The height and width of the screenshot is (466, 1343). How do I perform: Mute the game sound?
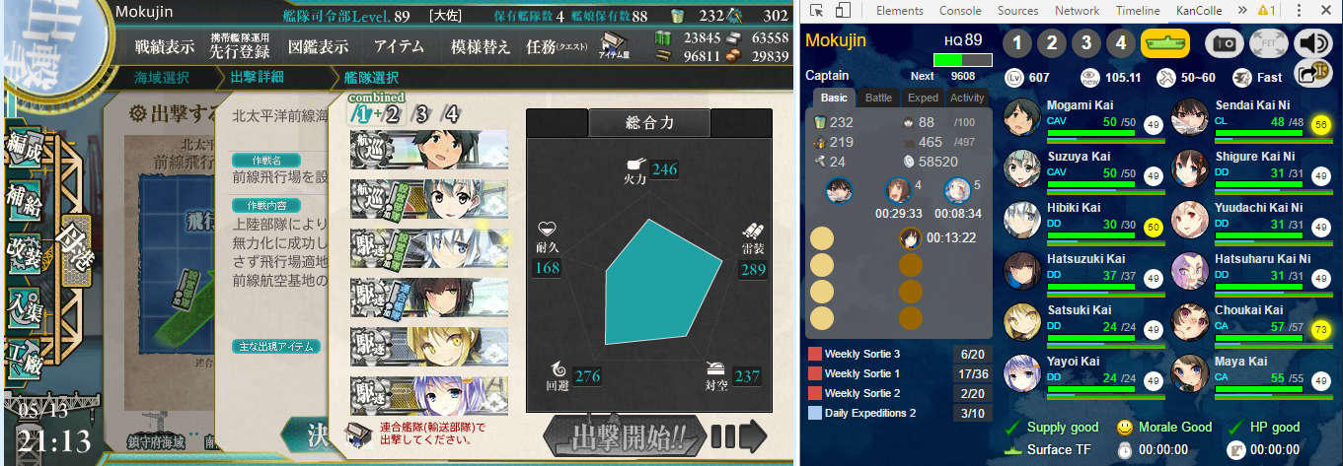(1313, 44)
